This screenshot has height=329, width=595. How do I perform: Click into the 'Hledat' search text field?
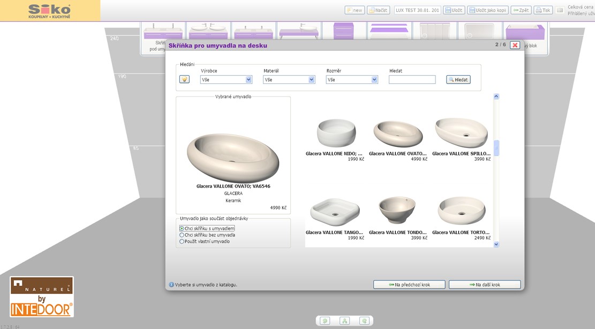click(x=412, y=80)
